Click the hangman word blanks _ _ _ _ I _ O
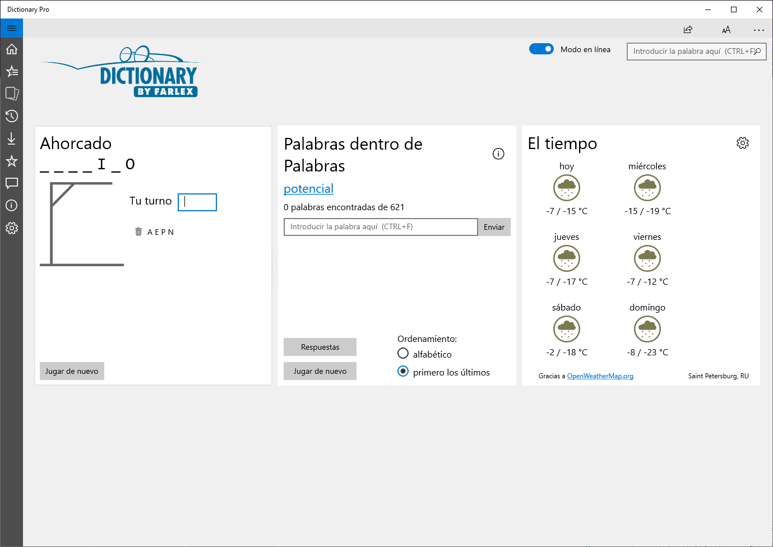Viewport: 773px width, 547px height. (x=87, y=164)
